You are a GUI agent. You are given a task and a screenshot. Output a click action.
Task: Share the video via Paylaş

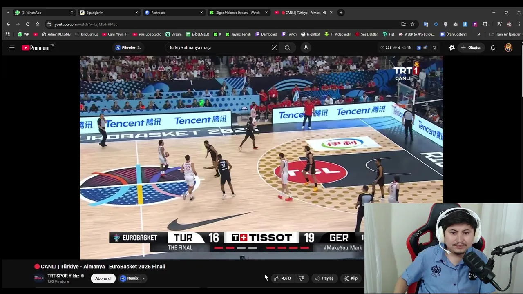[324, 278]
